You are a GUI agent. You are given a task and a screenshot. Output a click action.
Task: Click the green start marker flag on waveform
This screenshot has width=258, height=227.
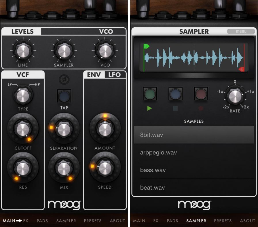(x=146, y=46)
